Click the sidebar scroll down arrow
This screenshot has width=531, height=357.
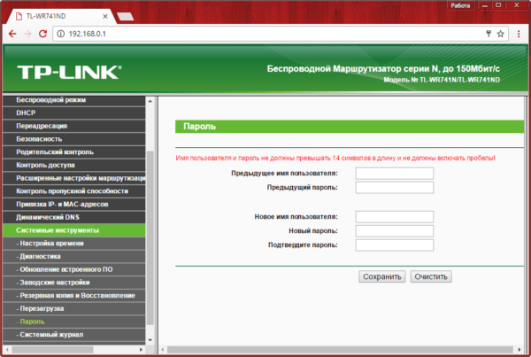[150, 340]
